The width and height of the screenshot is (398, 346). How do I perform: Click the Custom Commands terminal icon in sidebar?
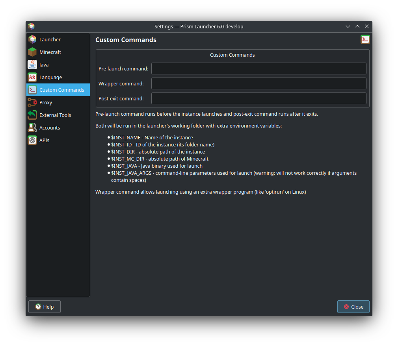pyautogui.click(x=32, y=90)
